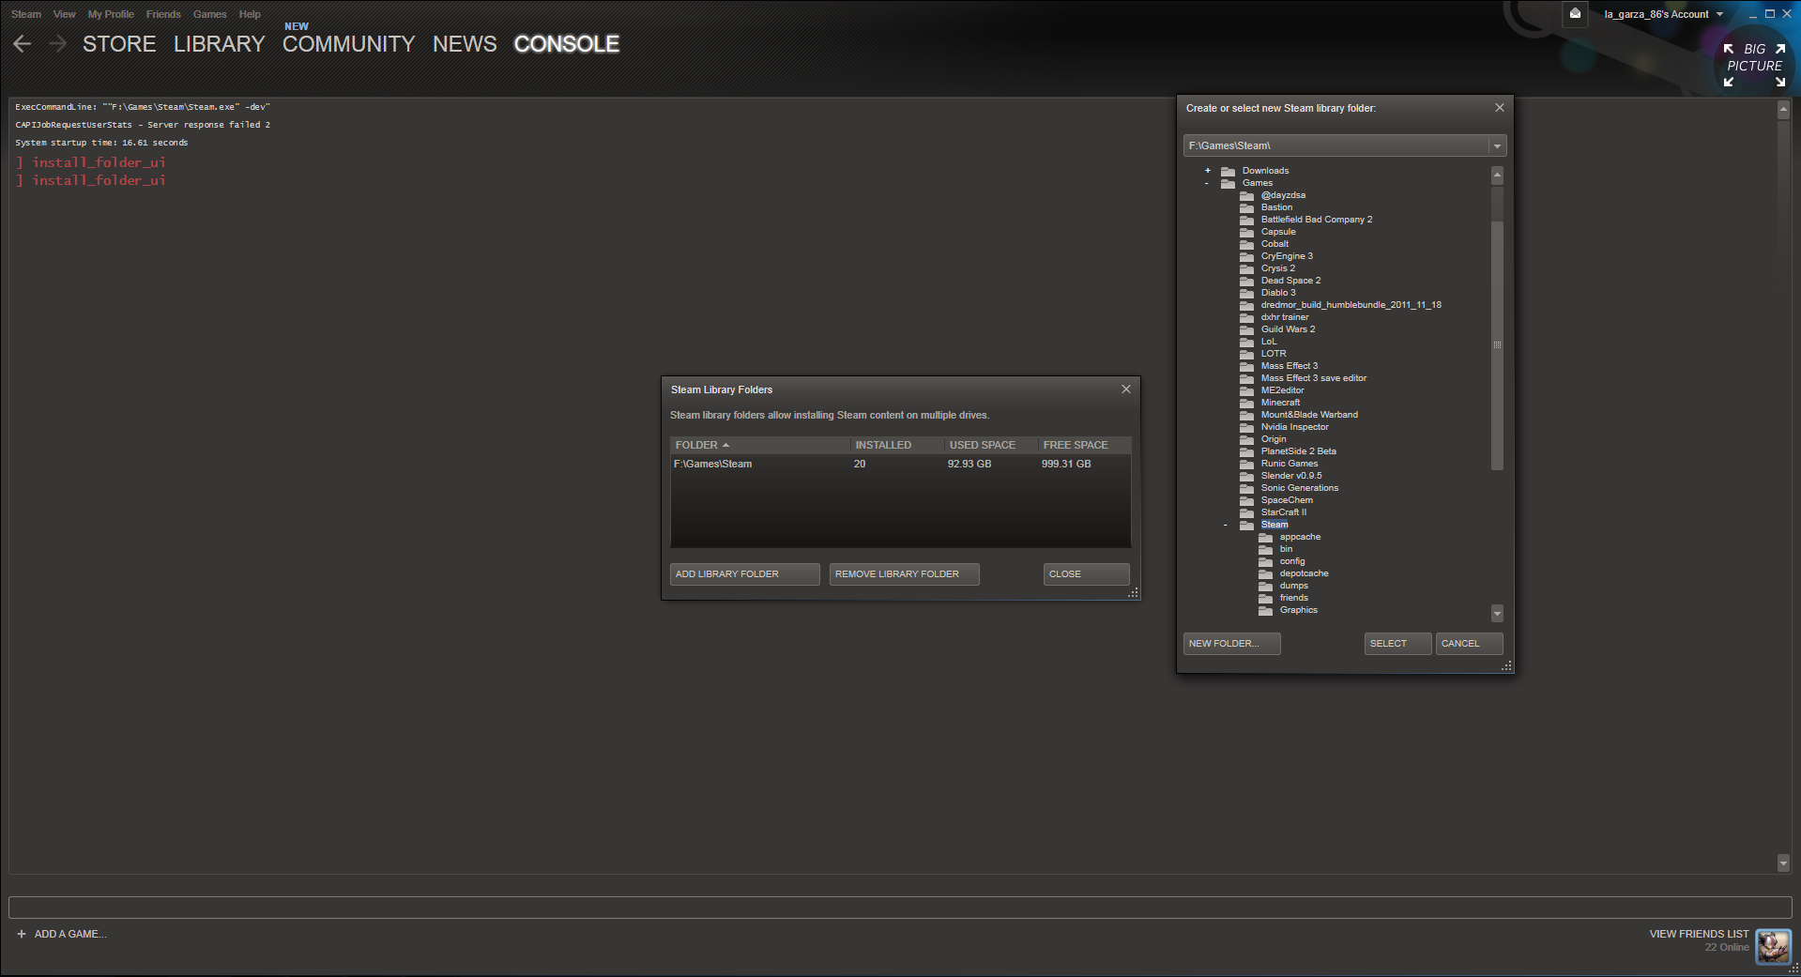
Task: Click the dumps folder icon
Action: pos(1265,586)
